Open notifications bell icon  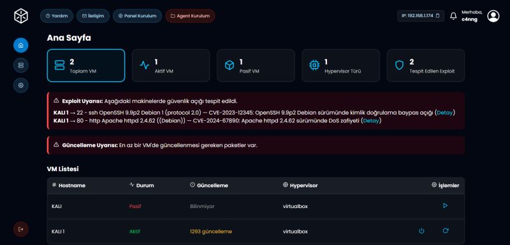pos(453,16)
